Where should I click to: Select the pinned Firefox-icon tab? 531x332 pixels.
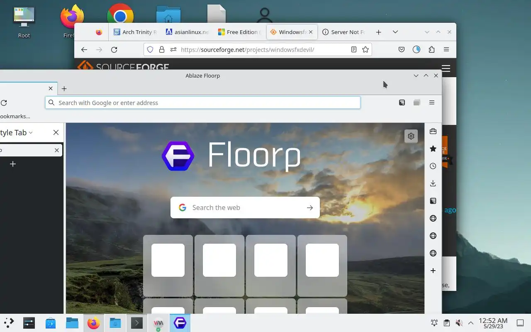(99, 32)
